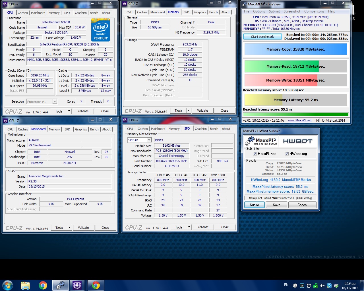Switch to Caches tab in the CPU-tab window
Screen dimensions: 364x291
(x=23, y=13)
